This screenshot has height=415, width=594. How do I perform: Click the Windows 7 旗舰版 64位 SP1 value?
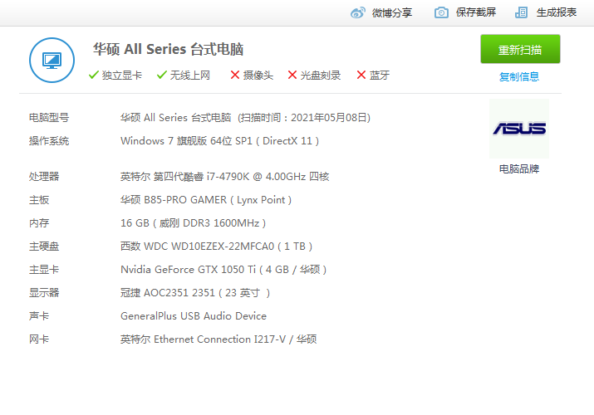coord(219,141)
